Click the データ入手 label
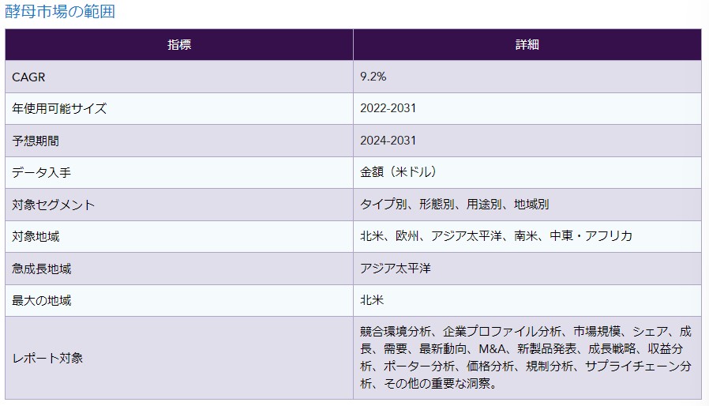709x406 pixels. [x=41, y=172]
